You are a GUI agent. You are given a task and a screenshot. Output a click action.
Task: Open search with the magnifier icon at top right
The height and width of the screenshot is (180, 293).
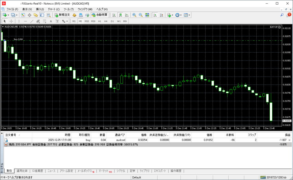pos(282,15)
